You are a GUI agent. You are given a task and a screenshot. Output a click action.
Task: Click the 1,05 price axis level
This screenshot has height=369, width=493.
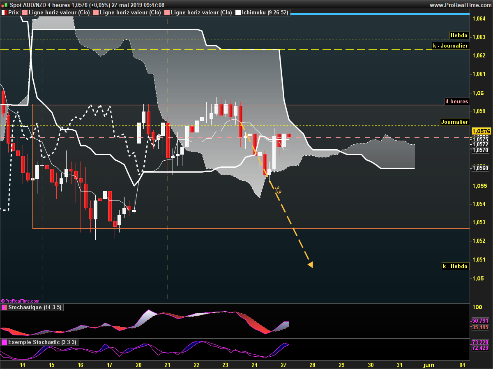click(x=478, y=279)
